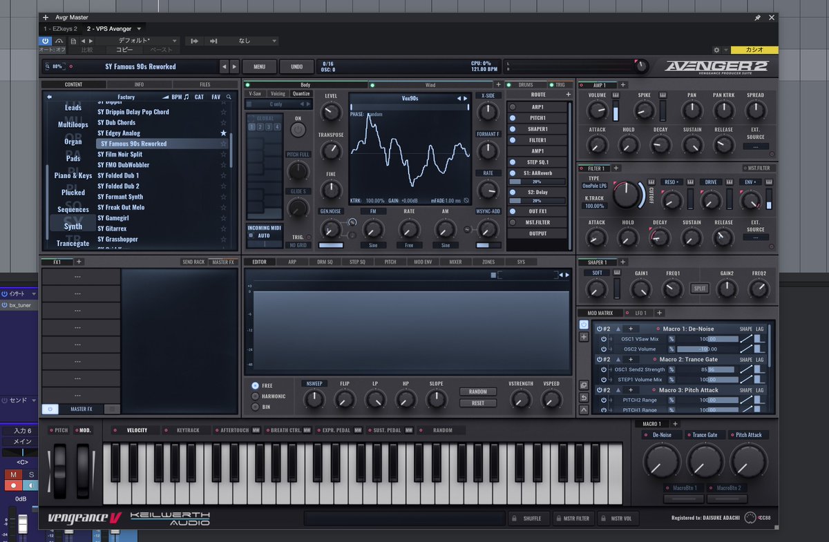
Task: Click the MENU button
Action: (x=259, y=67)
